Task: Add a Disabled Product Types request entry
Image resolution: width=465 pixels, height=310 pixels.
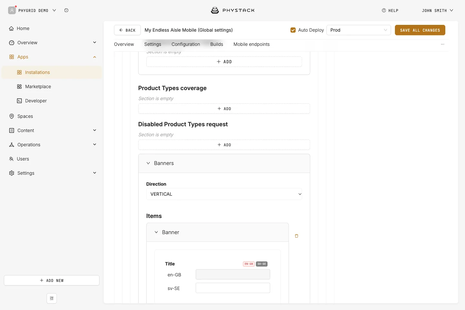Action: [x=224, y=145]
